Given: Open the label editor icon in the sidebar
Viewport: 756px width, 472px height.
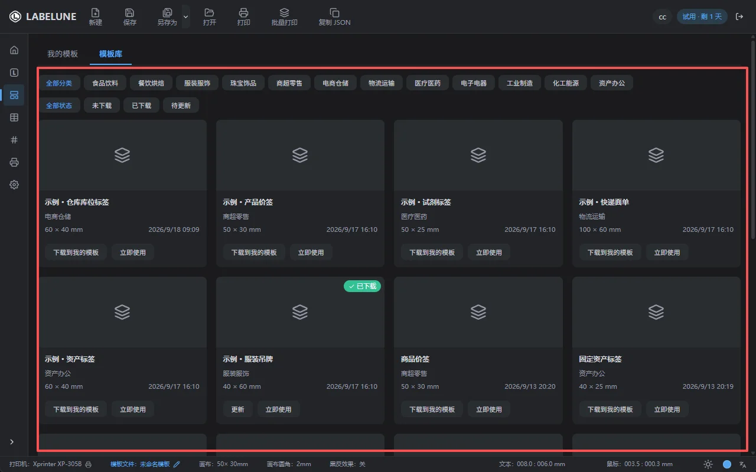Looking at the screenshot, I should (14, 72).
